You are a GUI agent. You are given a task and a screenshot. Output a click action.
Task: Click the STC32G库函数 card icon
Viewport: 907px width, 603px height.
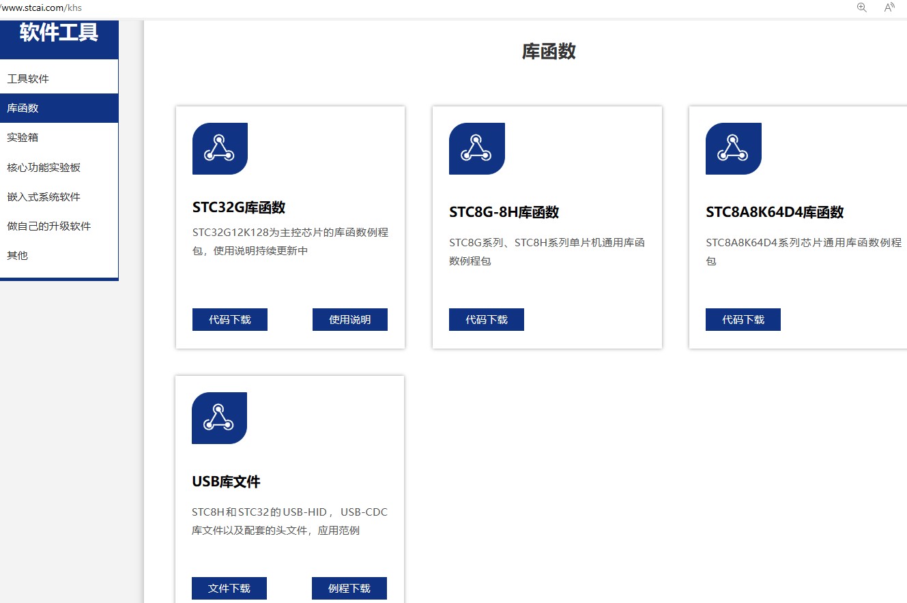[220, 149]
